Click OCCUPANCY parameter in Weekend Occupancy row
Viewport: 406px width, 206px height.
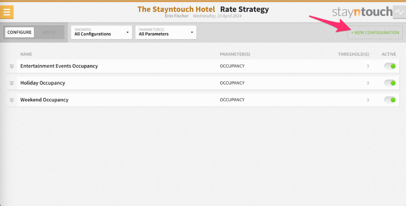pyautogui.click(x=232, y=99)
